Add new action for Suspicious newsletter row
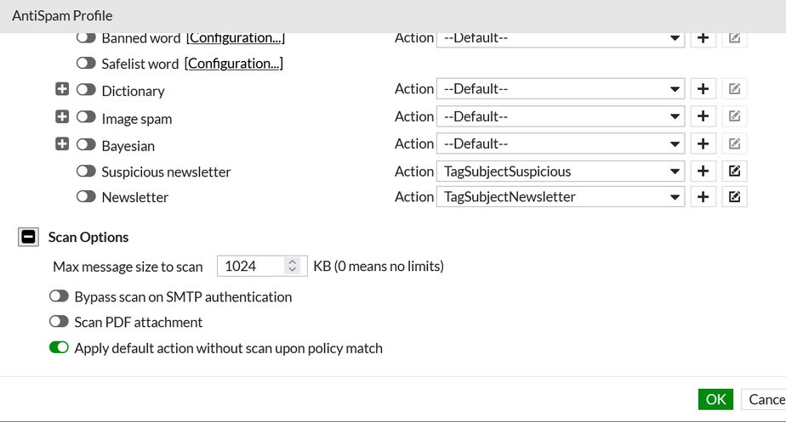This screenshot has width=786, height=422. point(703,171)
